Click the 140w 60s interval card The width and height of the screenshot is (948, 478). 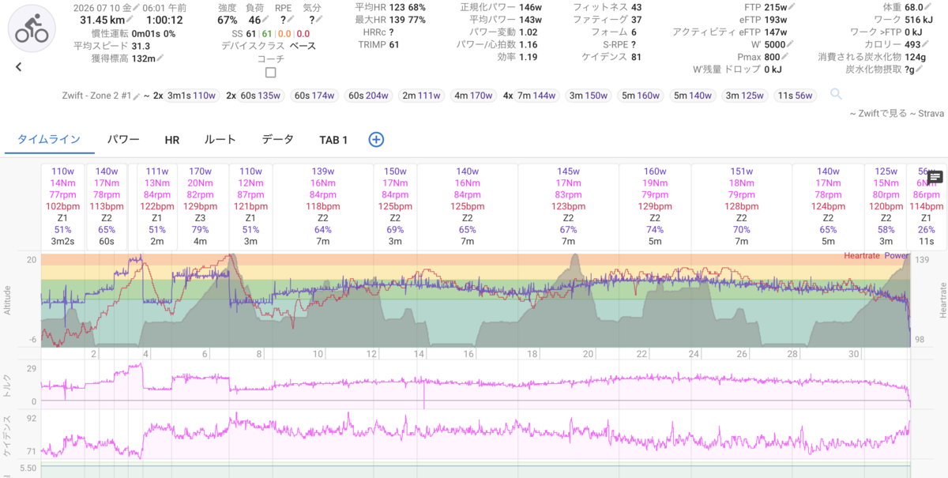(x=105, y=207)
